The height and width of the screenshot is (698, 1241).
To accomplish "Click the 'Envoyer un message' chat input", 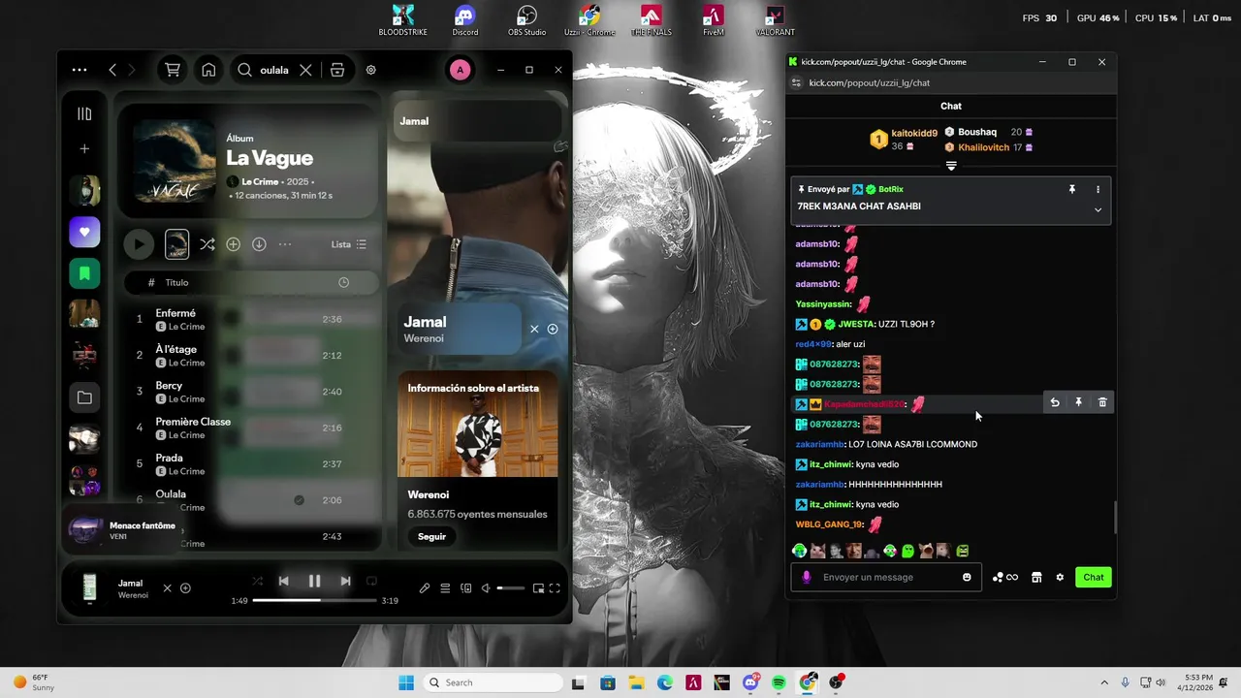I will click(x=885, y=577).
